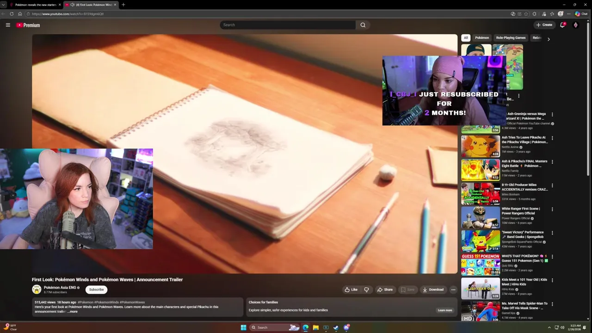This screenshot has width=592, height=333.
Task: Click Learn more about Choices for families
Action: pos(445,310)
